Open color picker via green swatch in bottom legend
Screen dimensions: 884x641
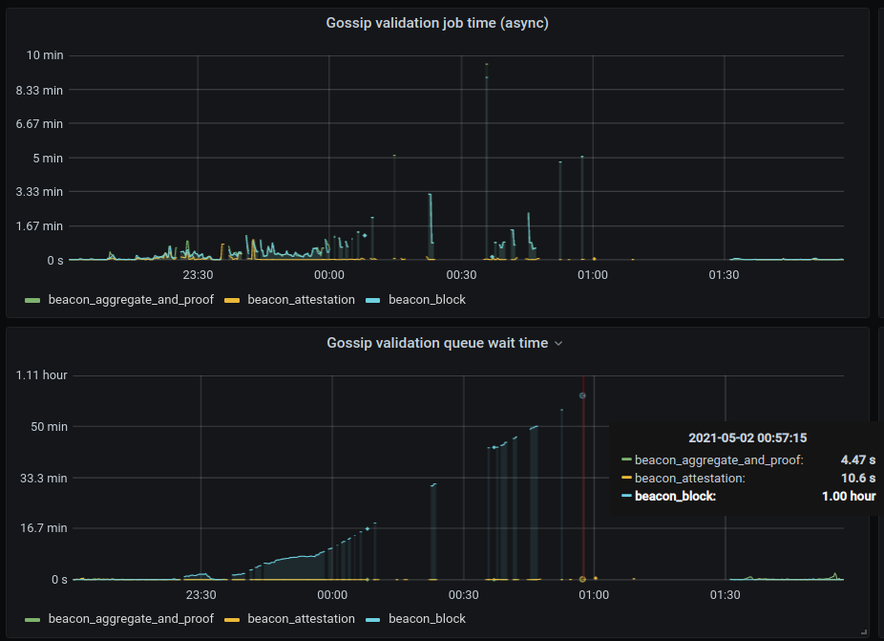click(x=32, y=618)
